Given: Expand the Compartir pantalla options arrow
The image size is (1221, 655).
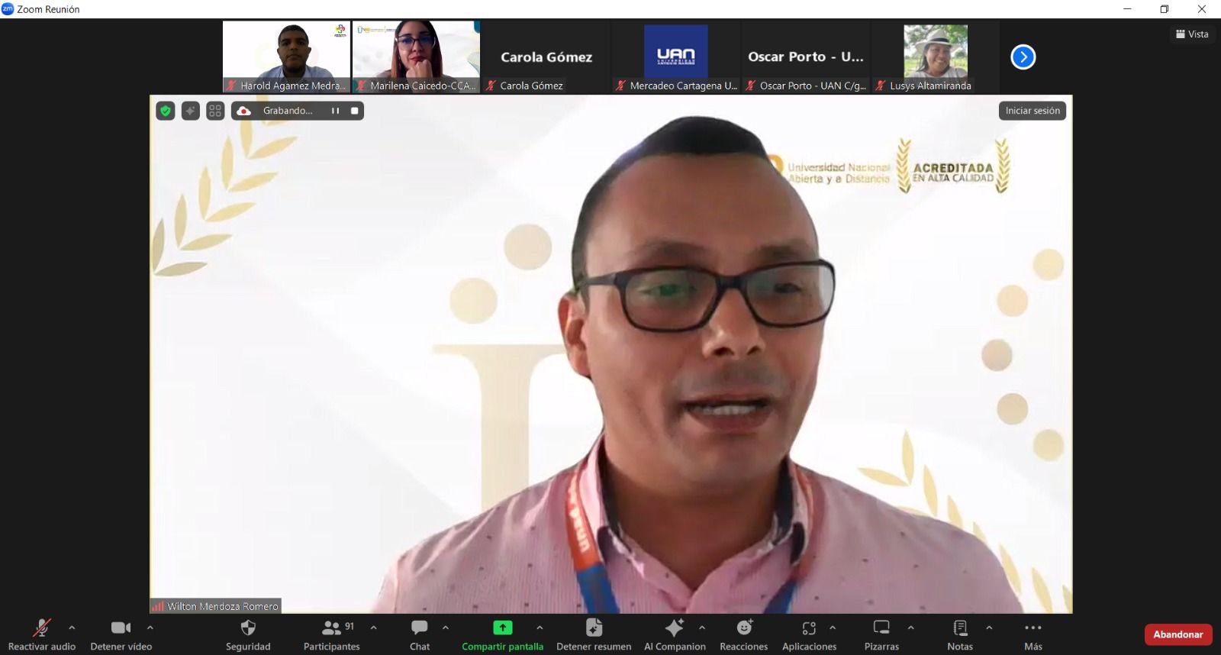Looking at the screenshot, I should [540, 628].
